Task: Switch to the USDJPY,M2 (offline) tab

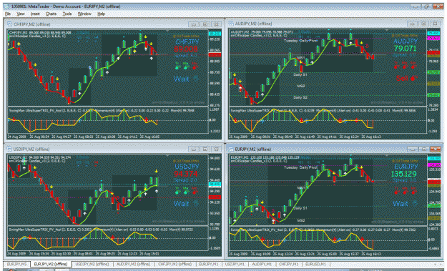Action: pyautogui.click(x=92, y=264)
